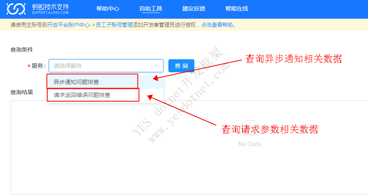Follow the 开放平台账户中心 员工子账号管理 link

click(90, 25)
